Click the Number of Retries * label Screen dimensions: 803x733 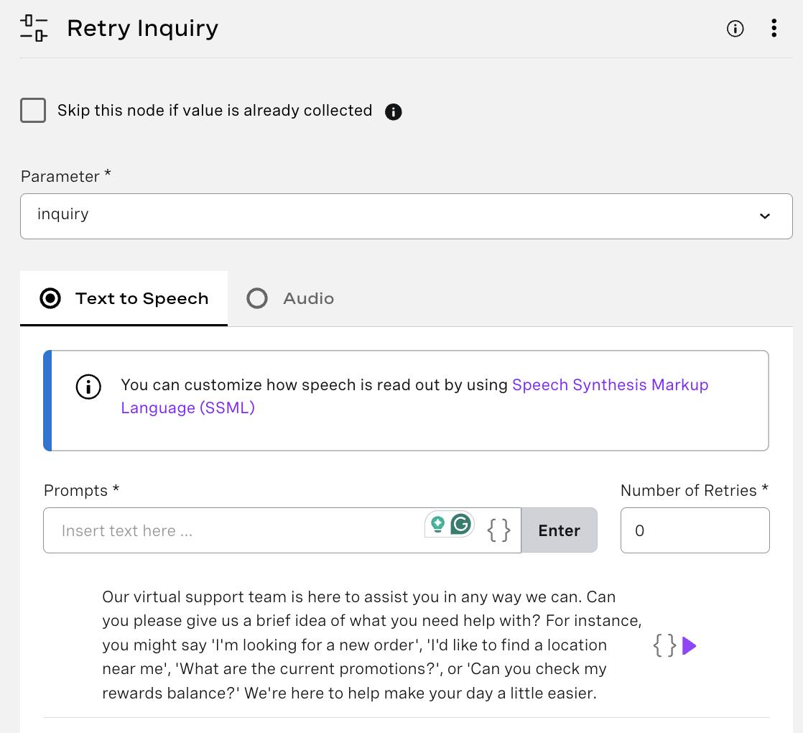pos(695,490)
